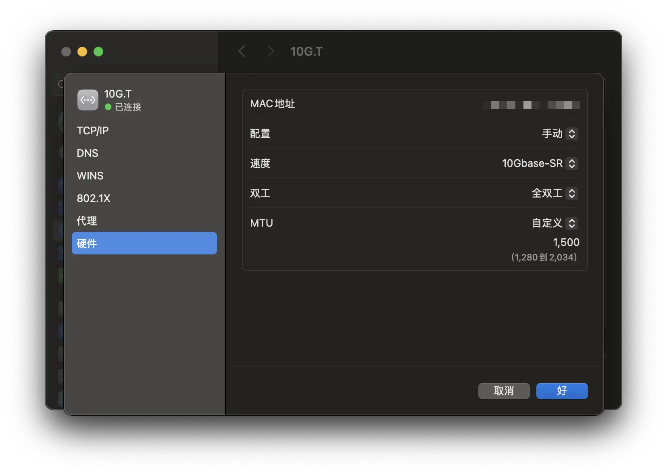667x475 pixels.
Task: Go to the 802.1X section
Action: [x=94, y=198]
